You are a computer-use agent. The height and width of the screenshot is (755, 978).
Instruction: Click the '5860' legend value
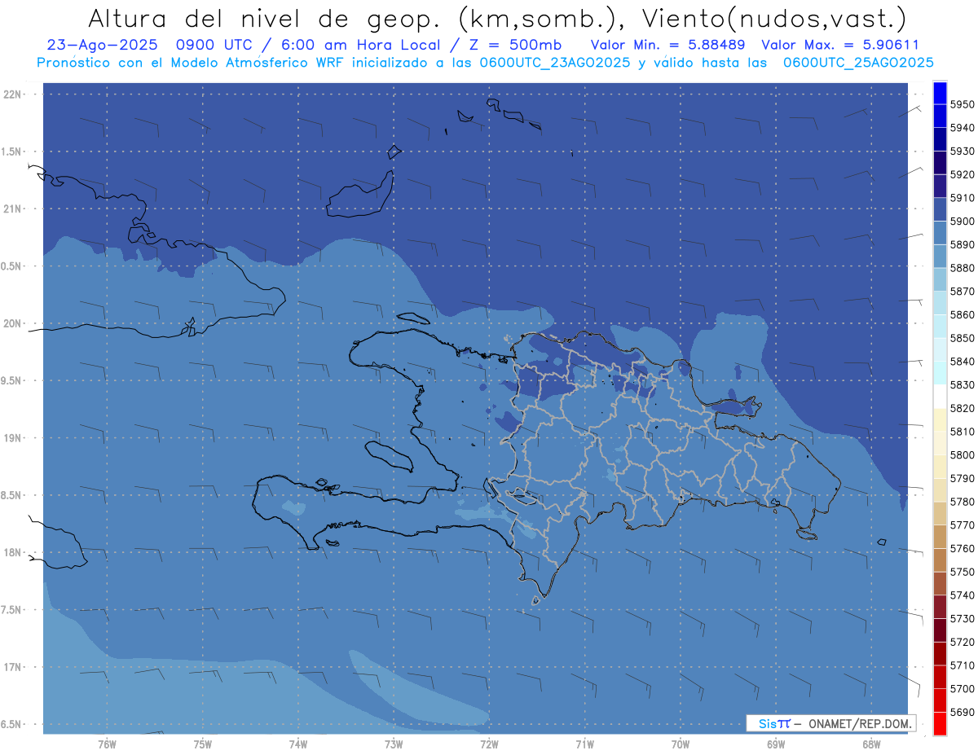[963, 314]
